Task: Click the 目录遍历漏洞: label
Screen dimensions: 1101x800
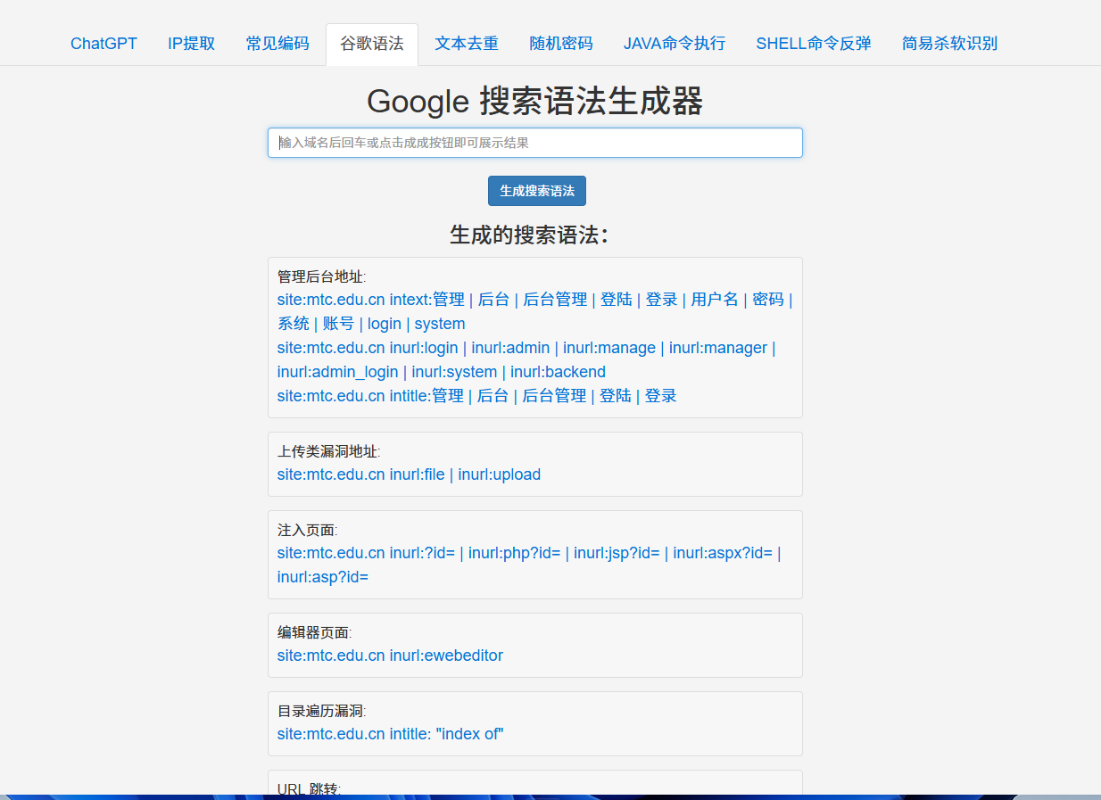Action: point(322,711)
